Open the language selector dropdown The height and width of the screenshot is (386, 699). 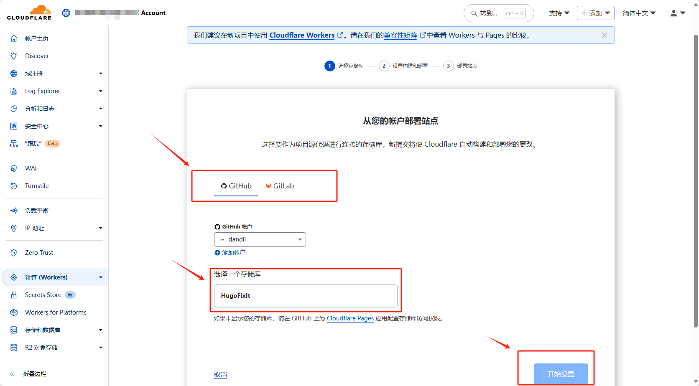[x=639, y=13]
